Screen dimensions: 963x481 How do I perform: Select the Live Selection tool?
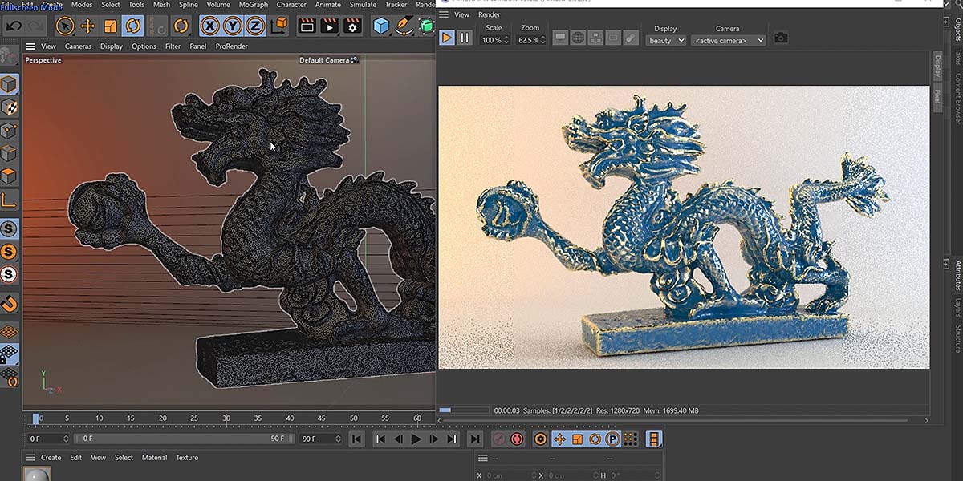pyautogui.click(x=65, y=26)
